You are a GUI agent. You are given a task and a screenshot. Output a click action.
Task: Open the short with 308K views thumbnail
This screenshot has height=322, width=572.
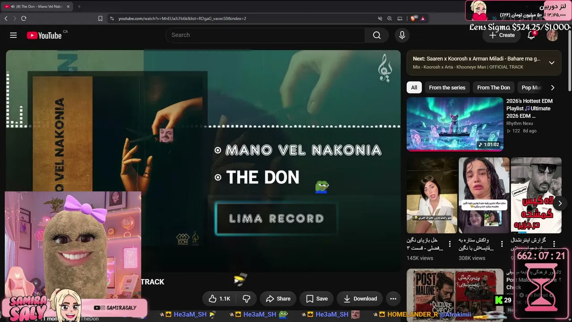[484, 195]
